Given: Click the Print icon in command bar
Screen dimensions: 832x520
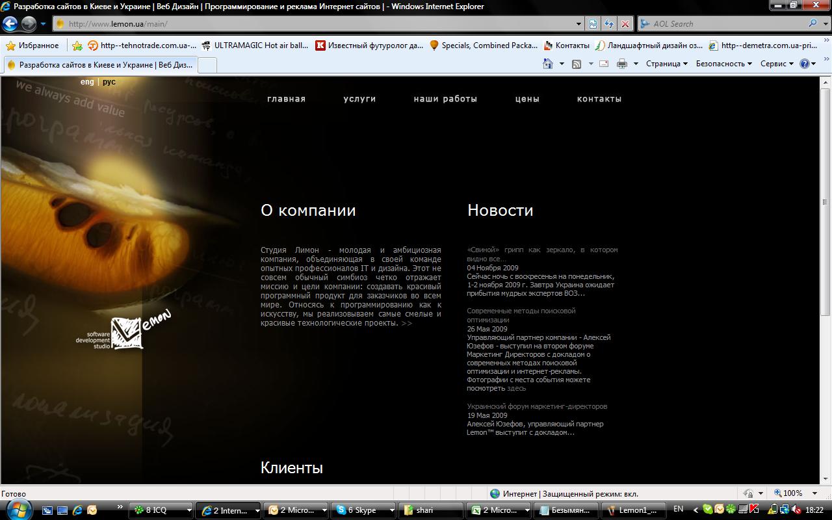Looking at the screenshot, I should (621, 64).
